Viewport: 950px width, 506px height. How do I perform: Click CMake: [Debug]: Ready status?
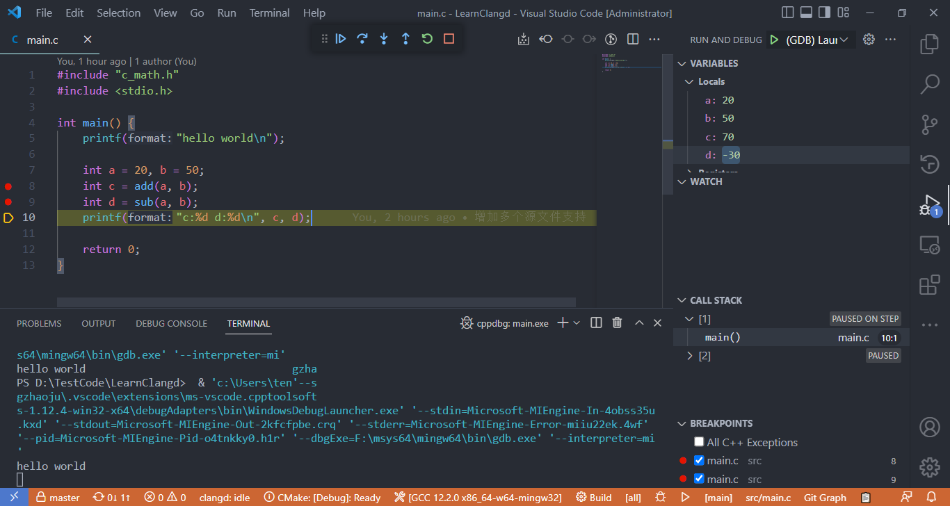(x=322, y=497)
